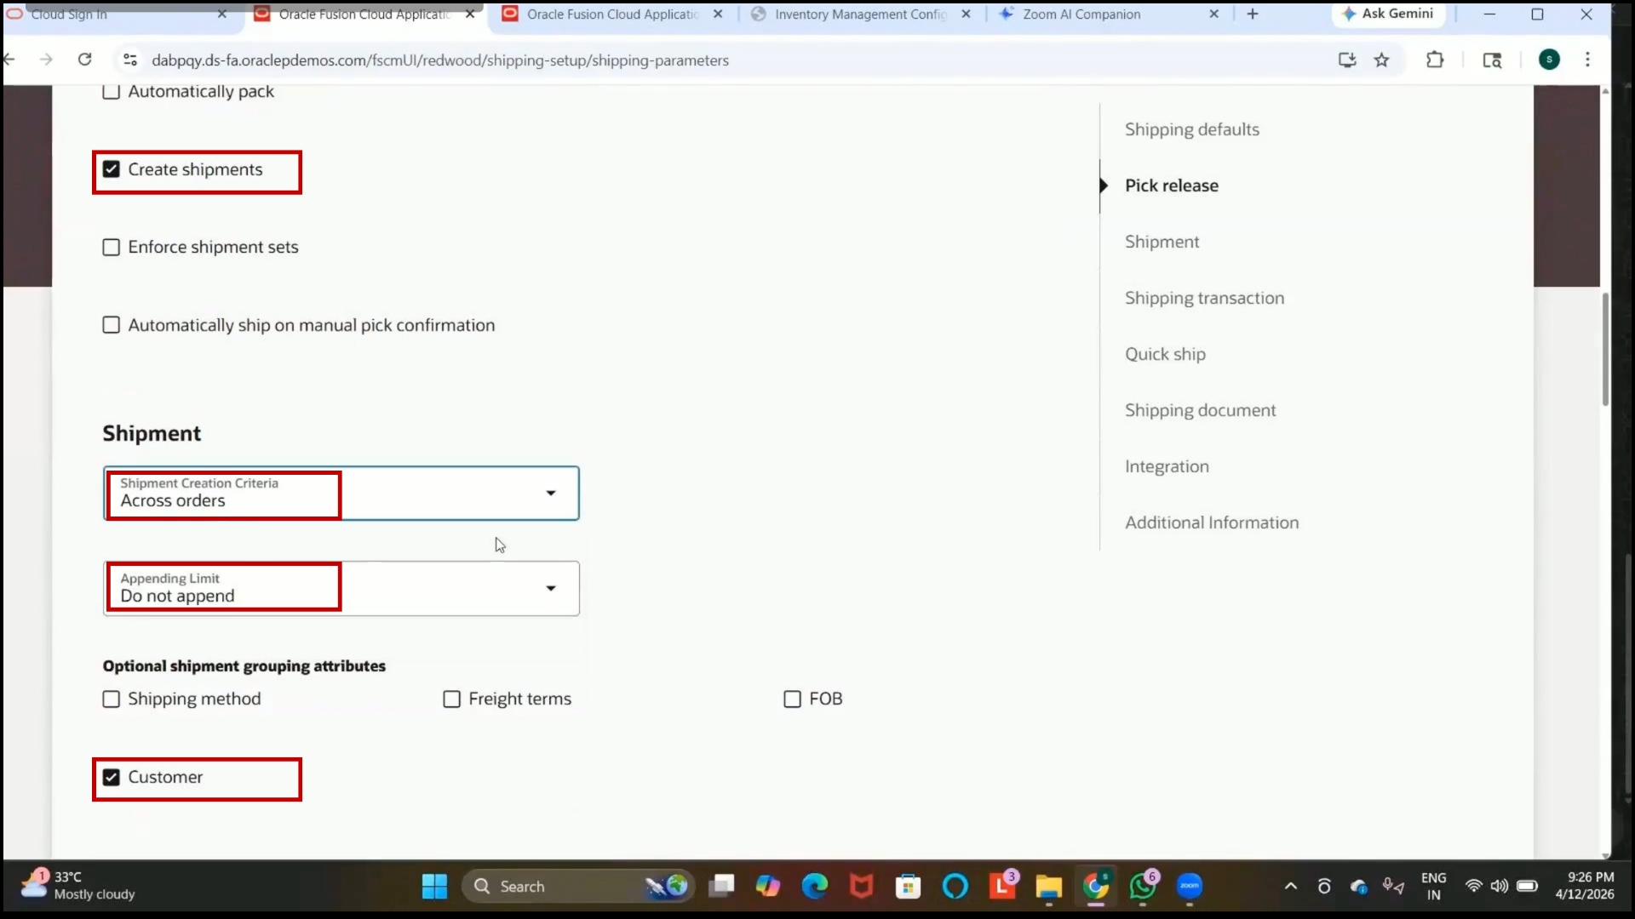Navigate to Shipping document section
Viewport: 1635px width, 919px height.
[x=1200, y=410]
